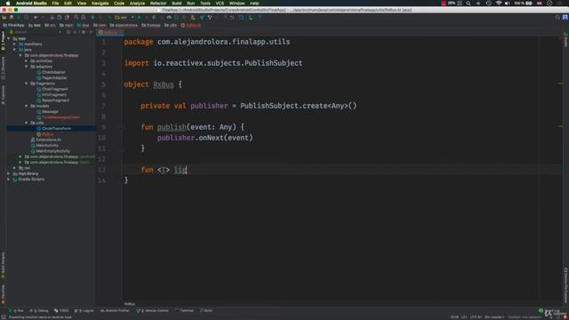Open the VCS menu
Screen dimensions: 569x320
click(x=220, y=4)
